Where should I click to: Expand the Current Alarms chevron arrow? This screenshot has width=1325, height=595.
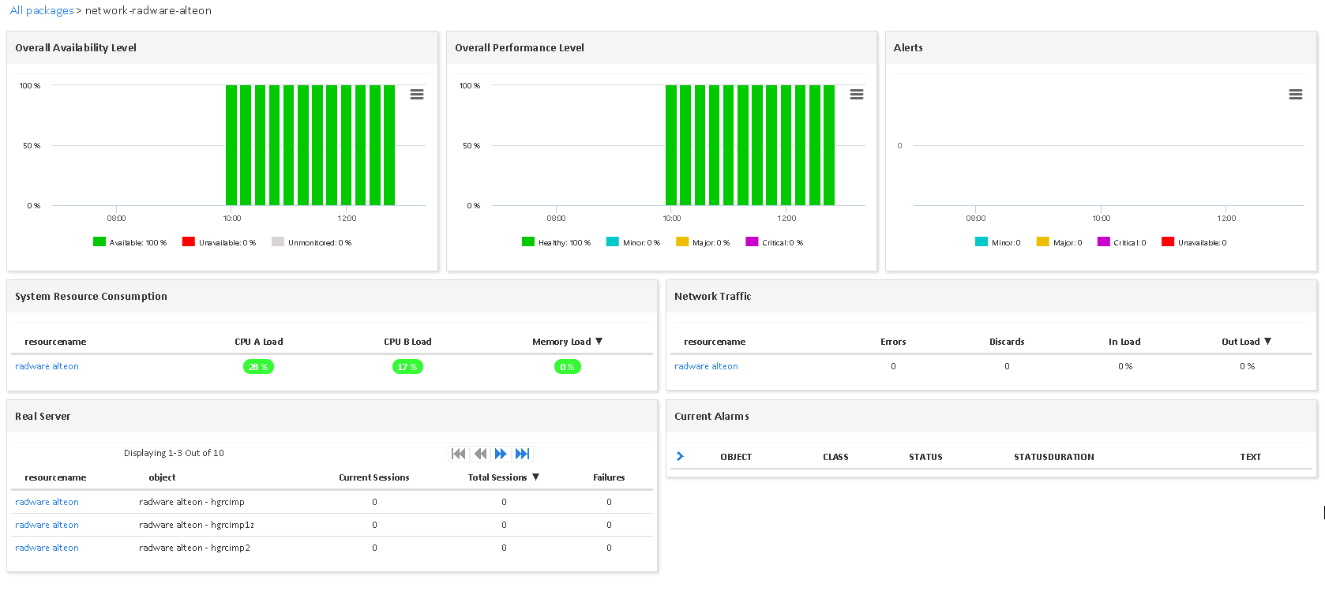click(680, 457)
